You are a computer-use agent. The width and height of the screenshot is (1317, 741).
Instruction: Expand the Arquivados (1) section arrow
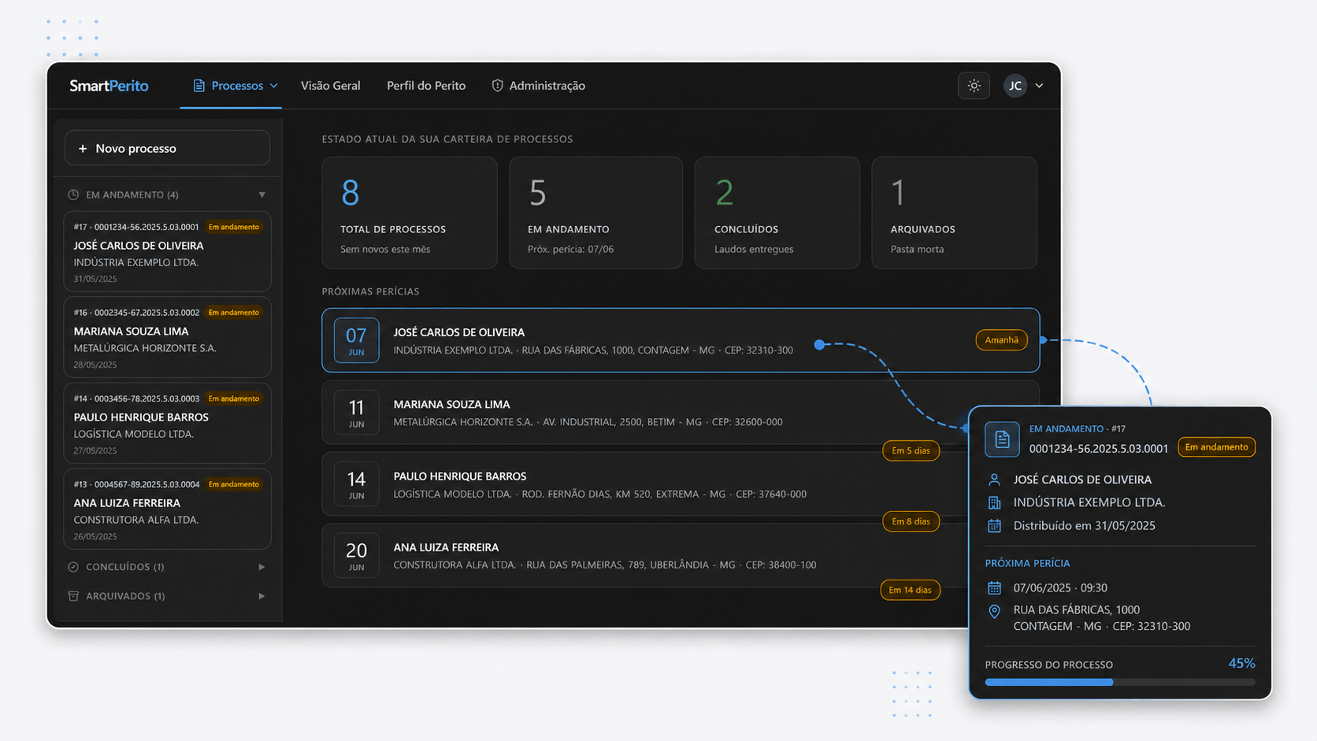tap(262, 596)
